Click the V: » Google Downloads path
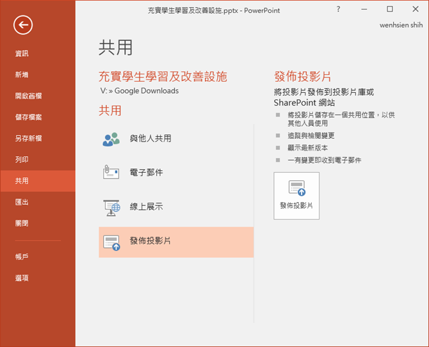 (x=140, y=91)
